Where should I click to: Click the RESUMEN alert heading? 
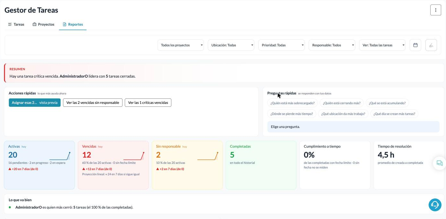[x=17, y=69]
